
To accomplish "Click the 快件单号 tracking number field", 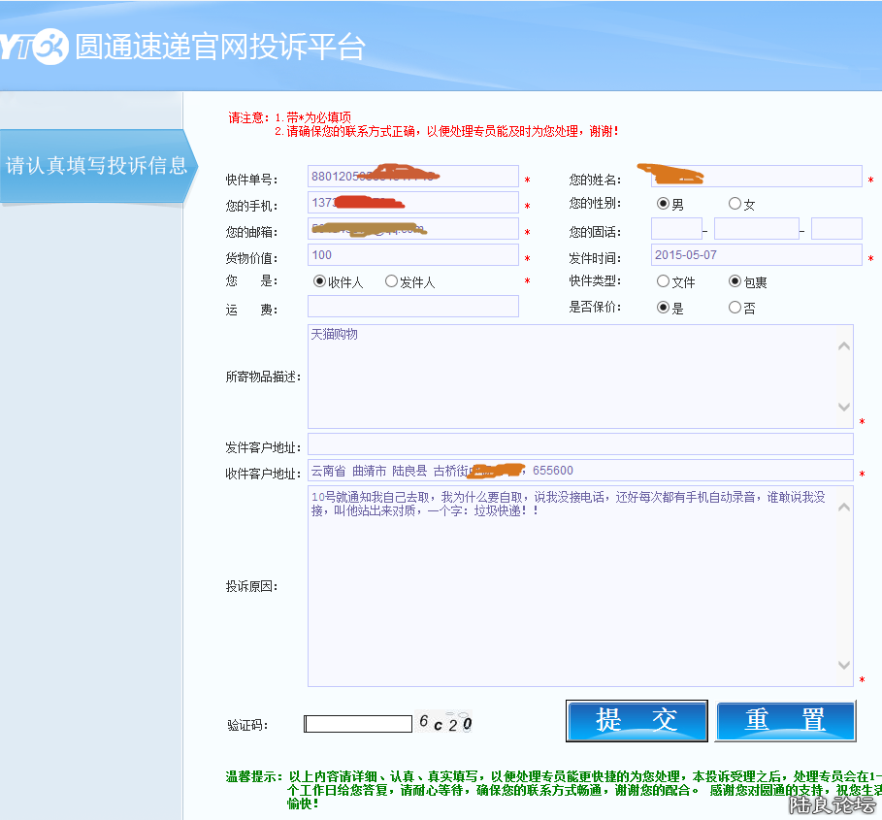I will 412,176.
